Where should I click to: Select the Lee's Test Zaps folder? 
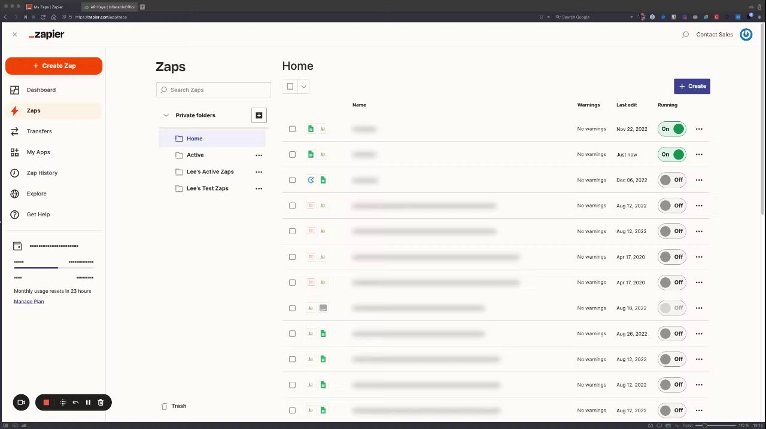(207, 189)
